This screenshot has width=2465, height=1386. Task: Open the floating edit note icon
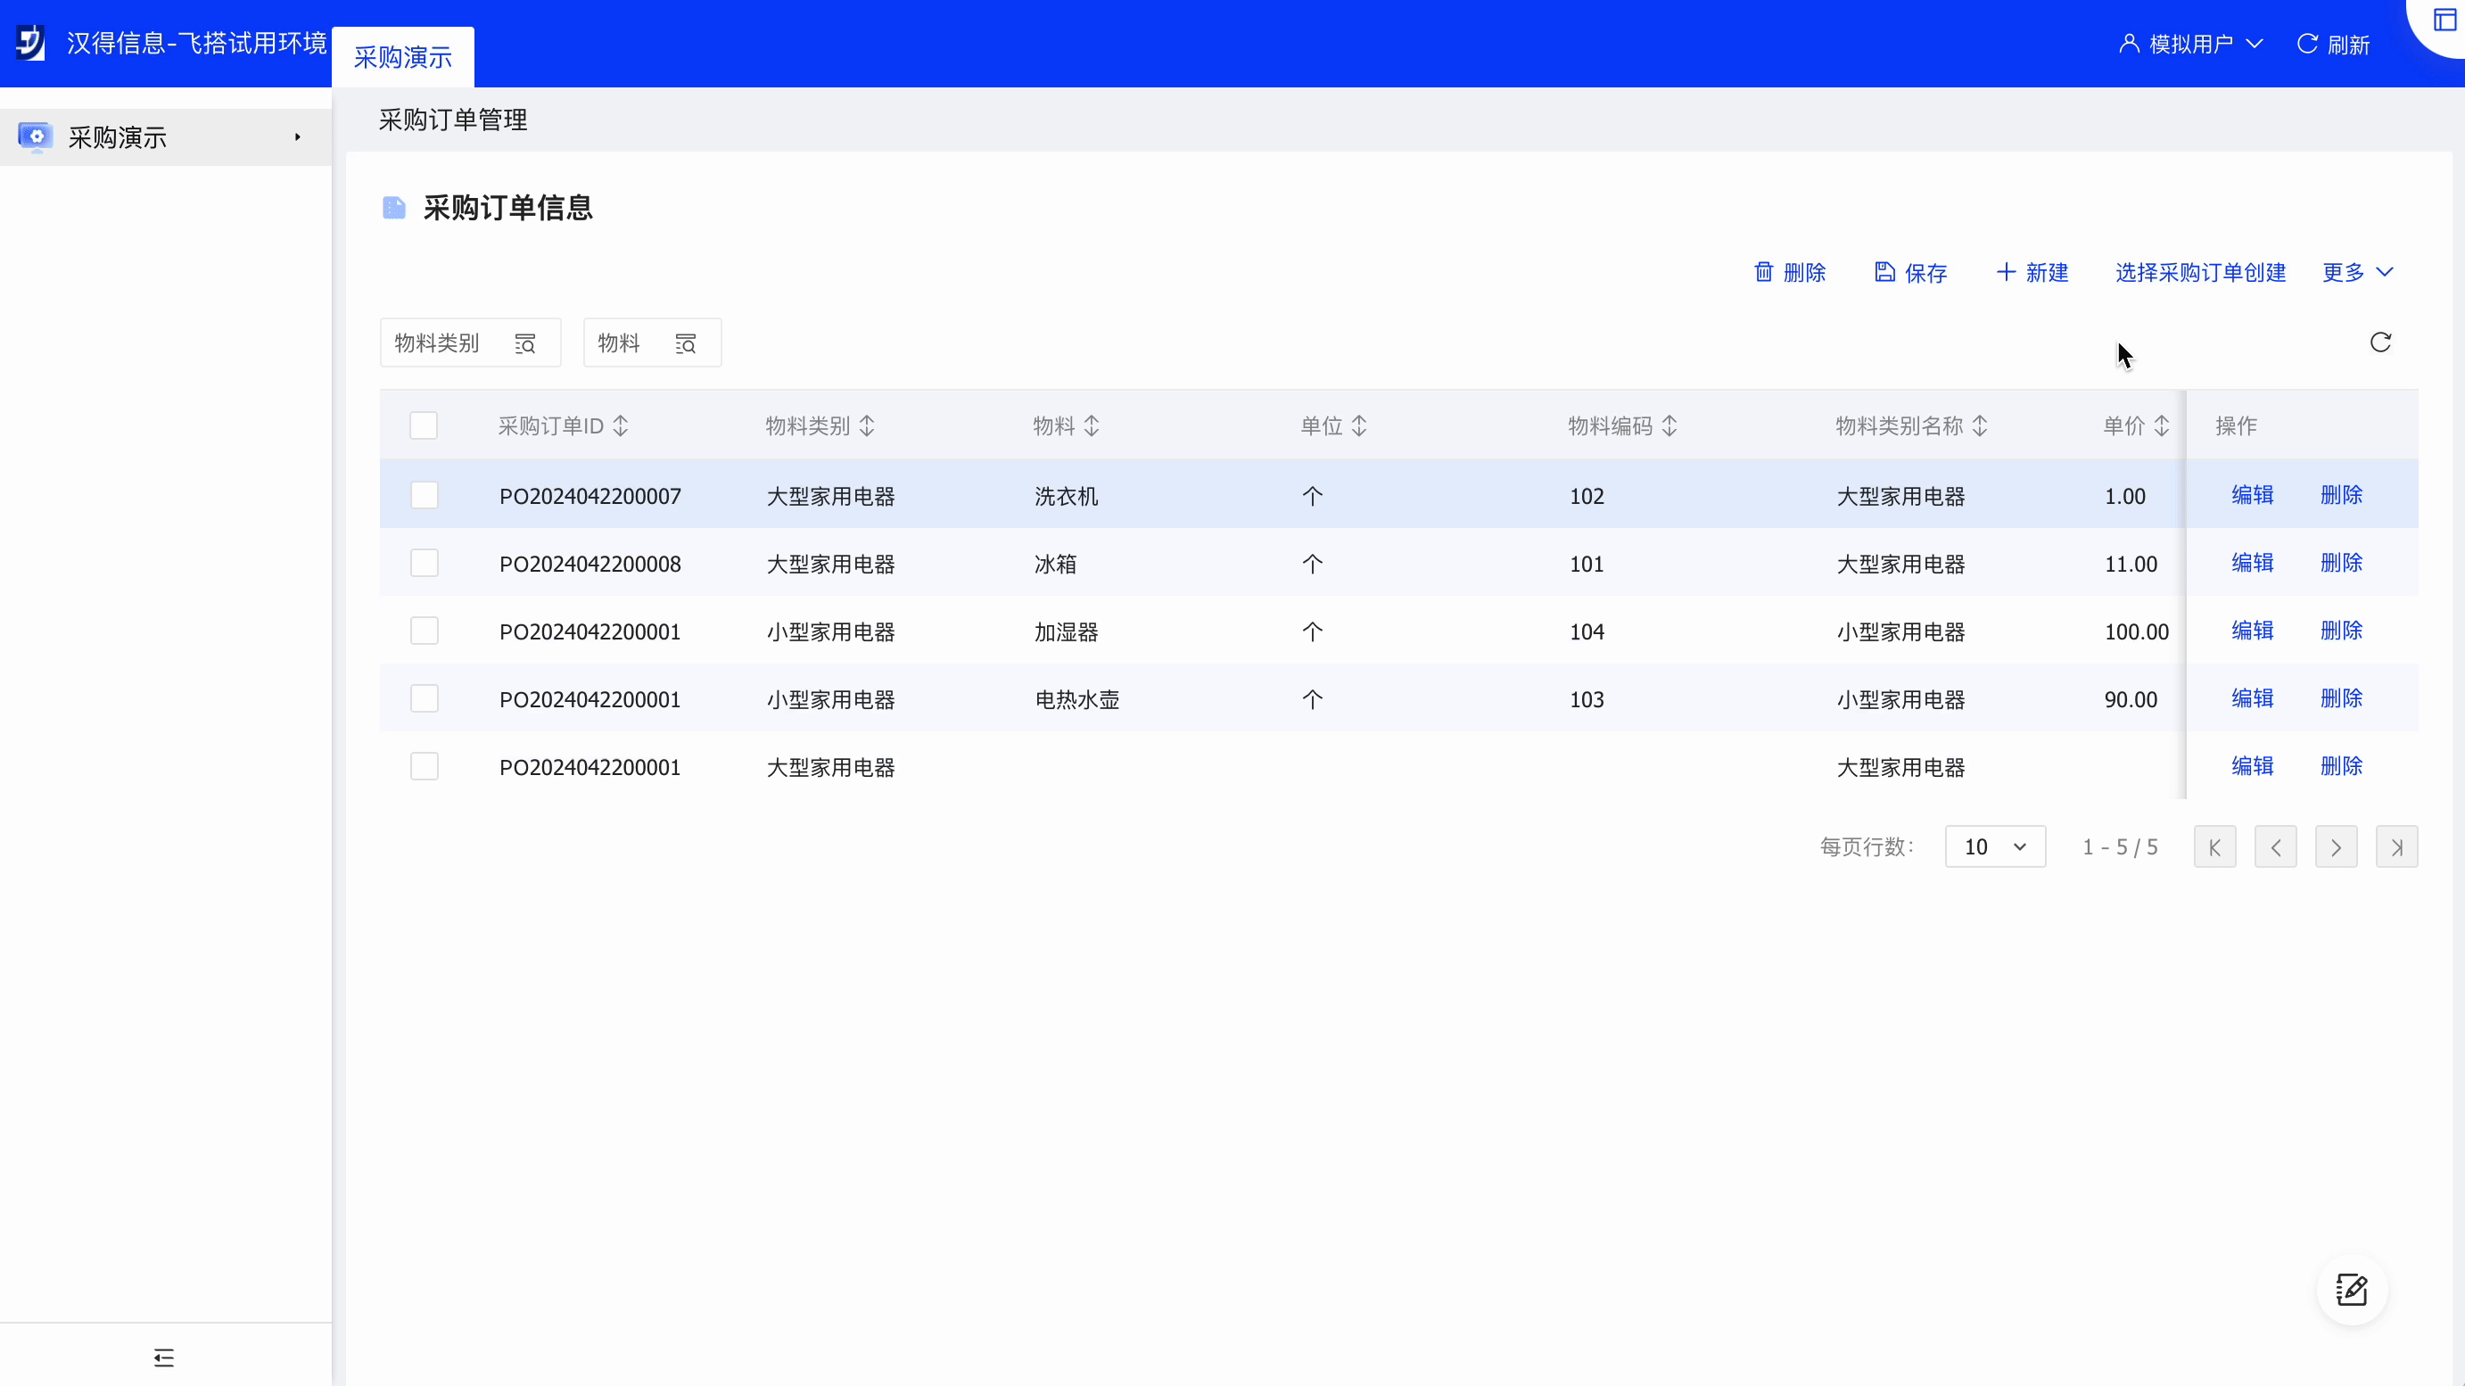click(2351, 1290)
